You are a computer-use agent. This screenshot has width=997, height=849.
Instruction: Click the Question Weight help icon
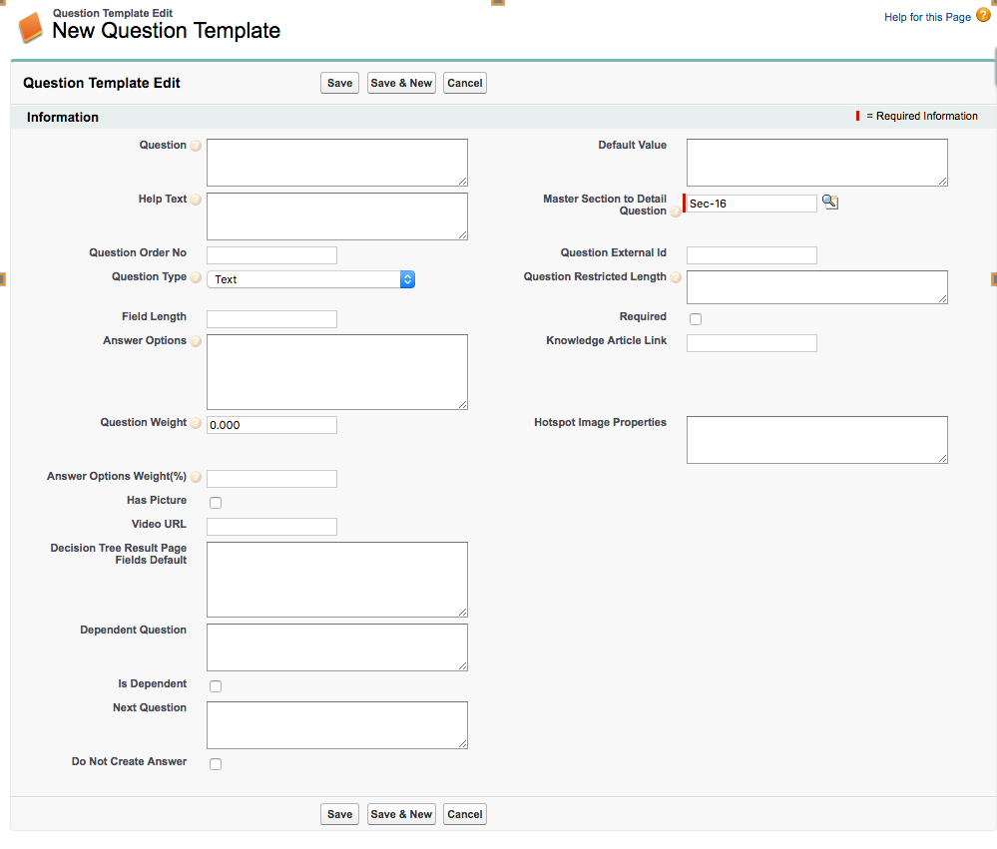pos(196,423)
